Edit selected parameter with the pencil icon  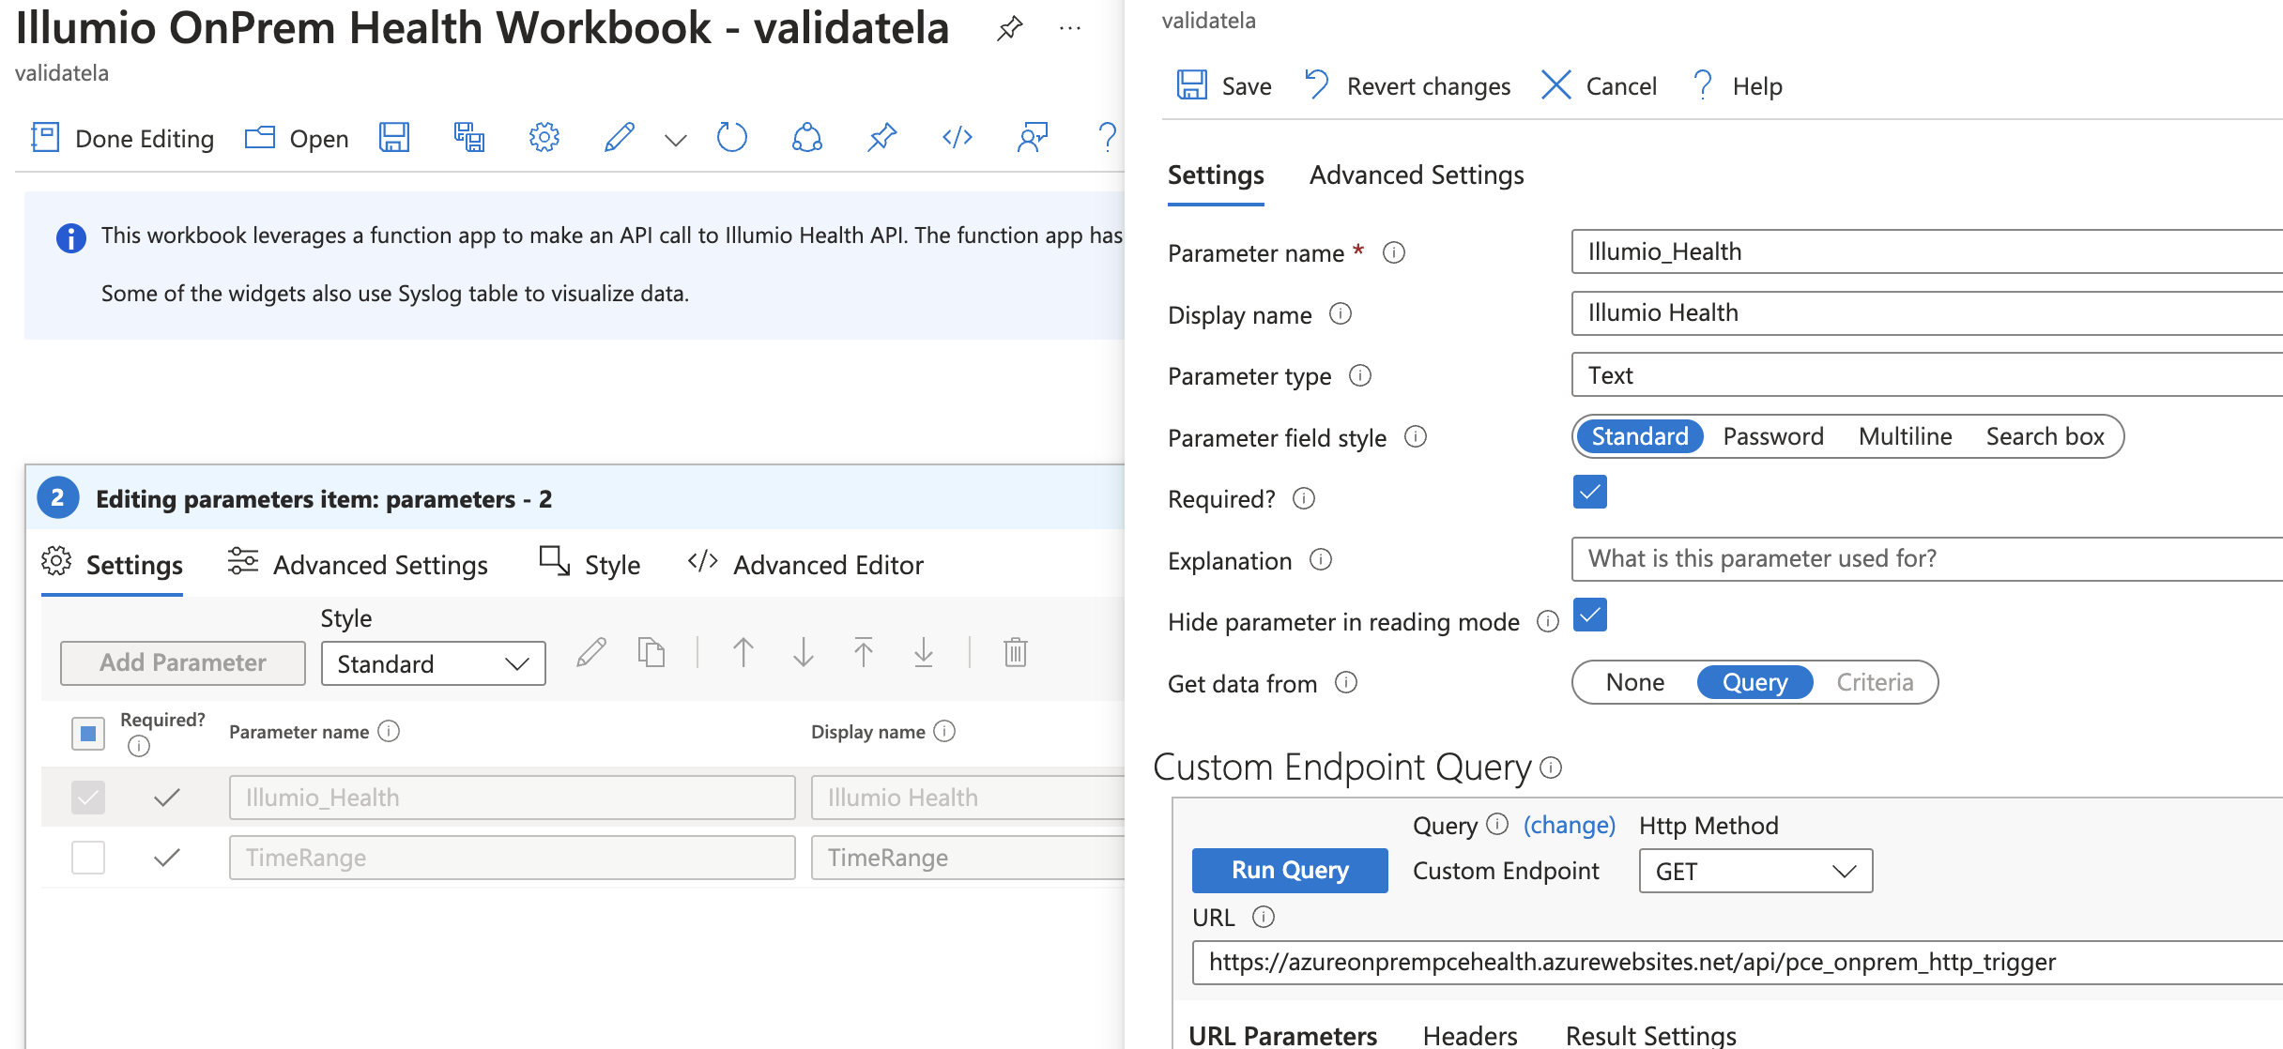[x=591, y=652]
